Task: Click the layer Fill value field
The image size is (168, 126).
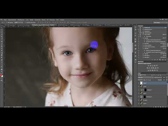Action: coord(164,80)
